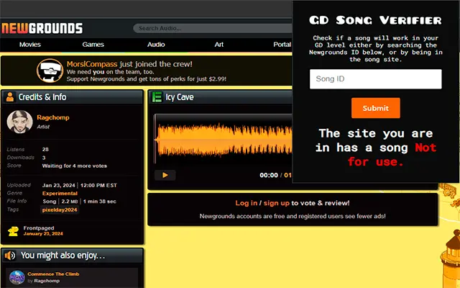Screen dimensions: 460x288
Task: Click the Frontpaged trophy icon
Action: [13, 231]
